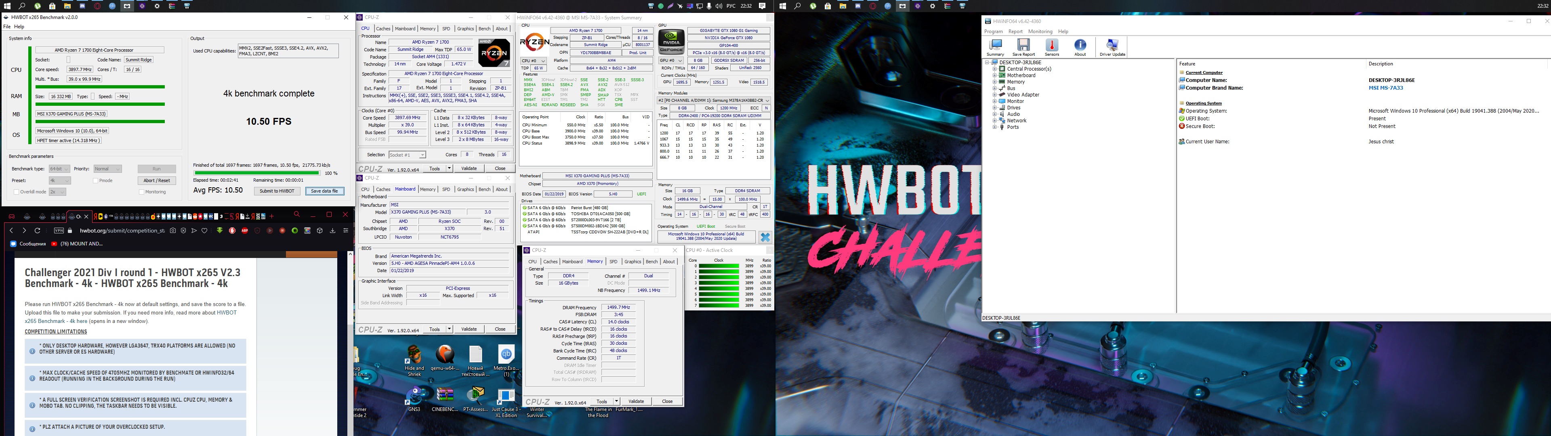Open the CPU #0 selector in HWiNFO summary
The height and width of the screenshot is (436, 1551).
coord(534,61)
